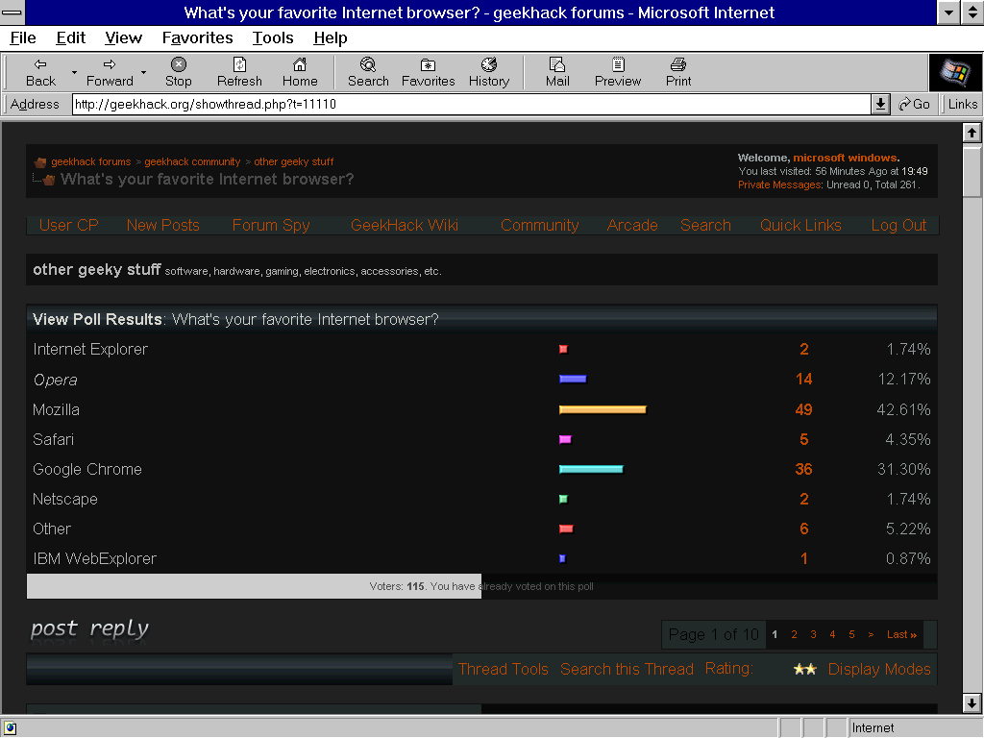Viewport: 984px width, 738px height.
Task: Open the Favorites toolbar icon
Action: [x=428, y=65]
